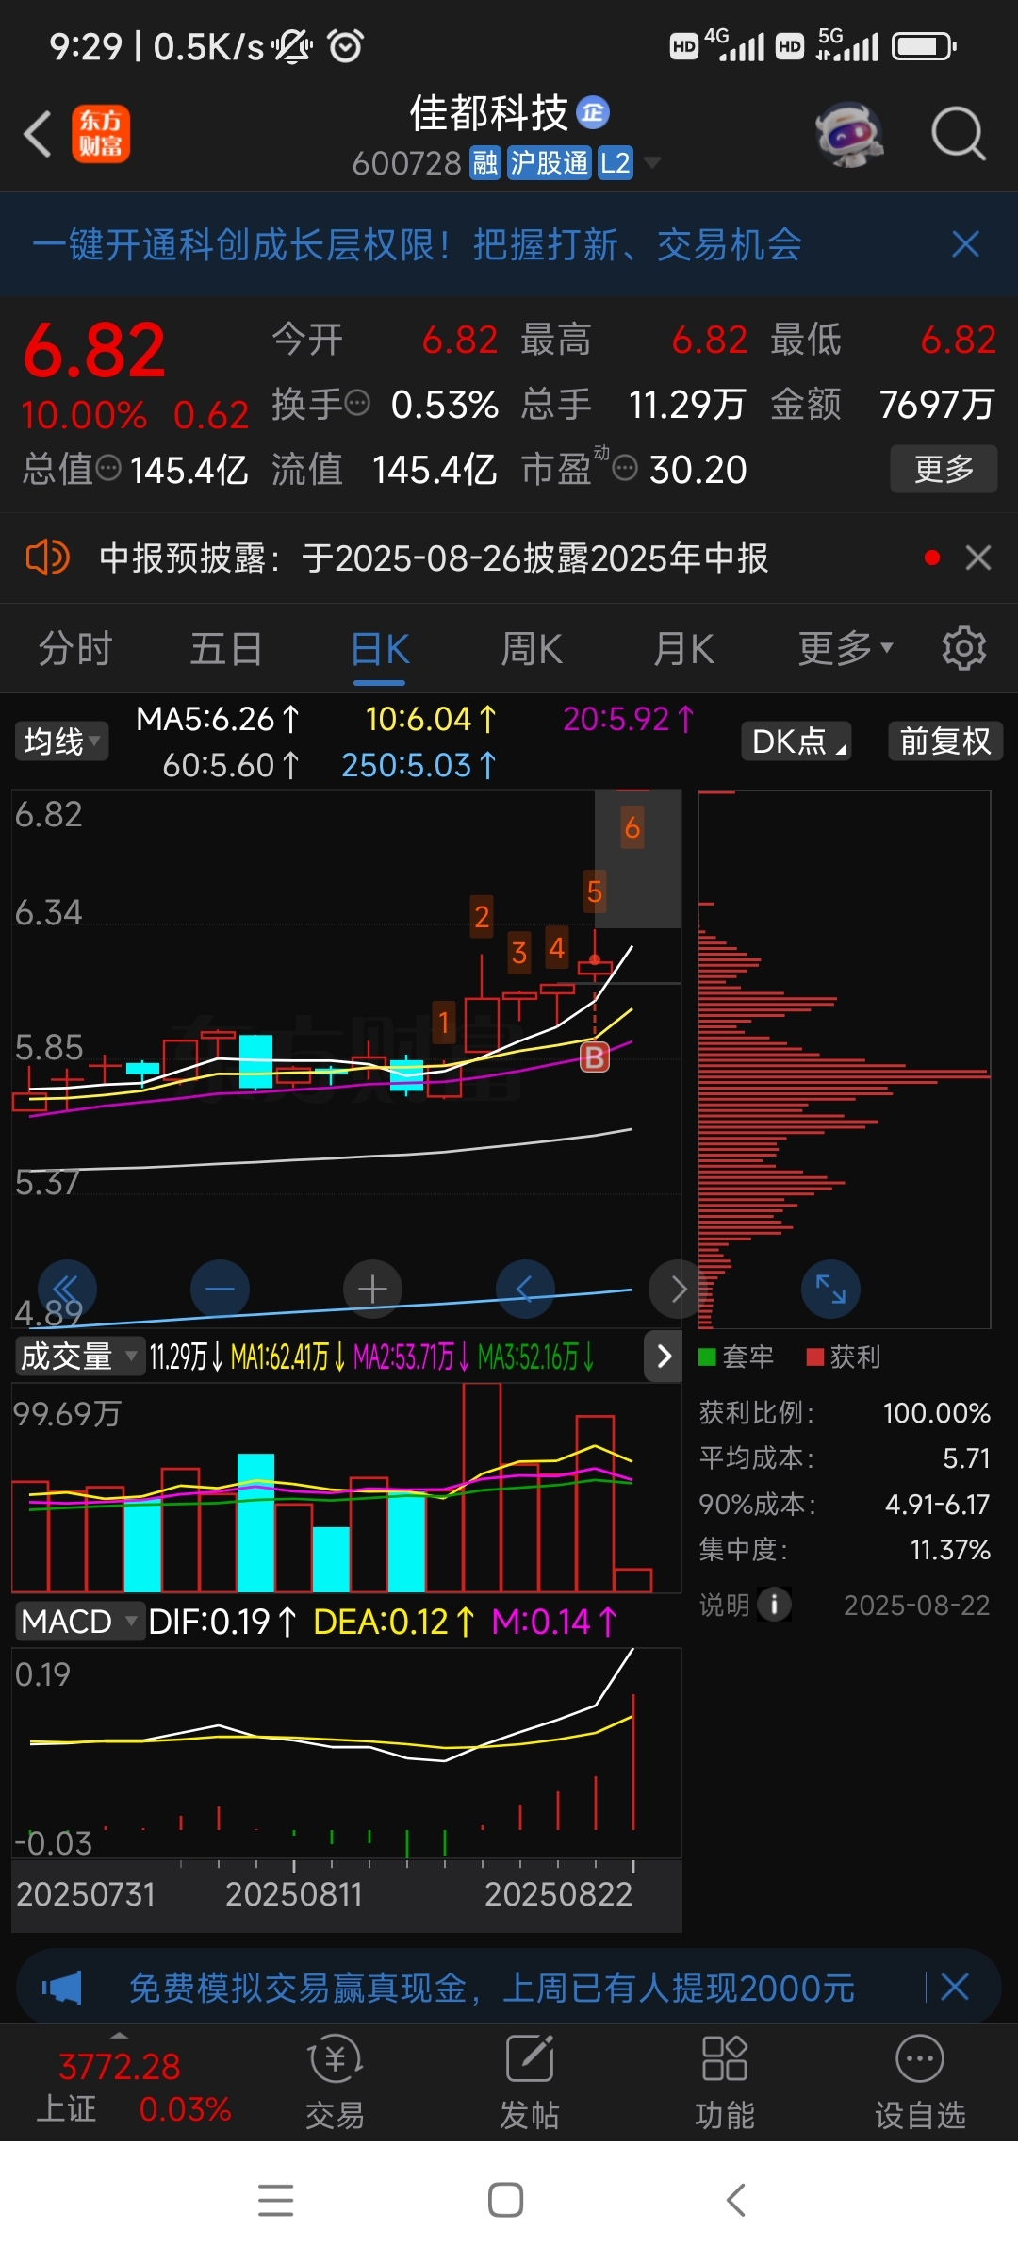Open the robot assistant avatar

coord(849,134)
